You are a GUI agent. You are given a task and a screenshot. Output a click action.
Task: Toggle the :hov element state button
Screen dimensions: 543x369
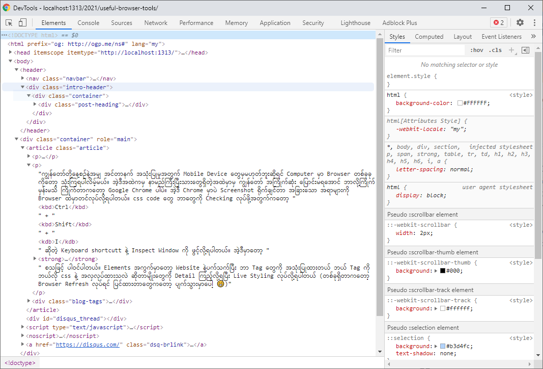coord(476,50)
